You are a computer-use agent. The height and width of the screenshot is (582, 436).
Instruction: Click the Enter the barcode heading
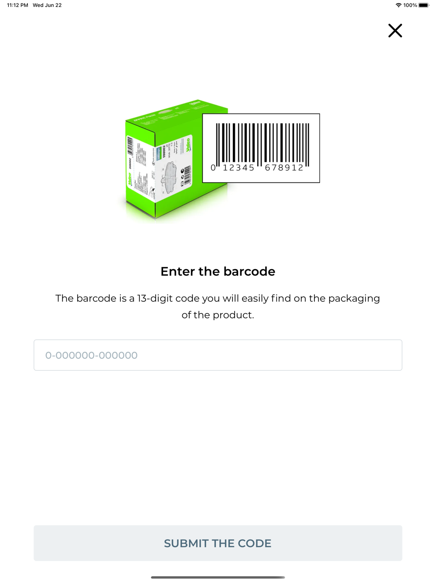[218, 271]
